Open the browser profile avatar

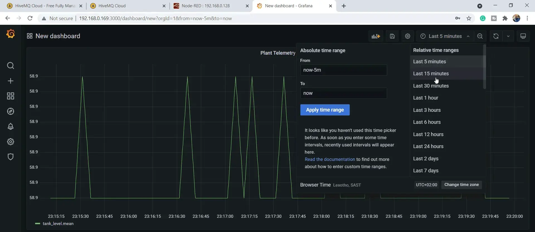point(516,18)
